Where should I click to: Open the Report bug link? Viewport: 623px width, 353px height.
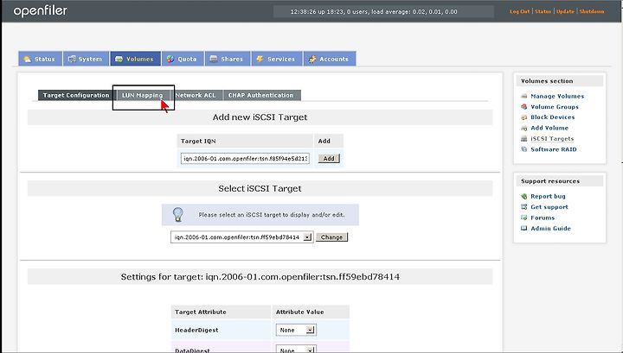548,196
